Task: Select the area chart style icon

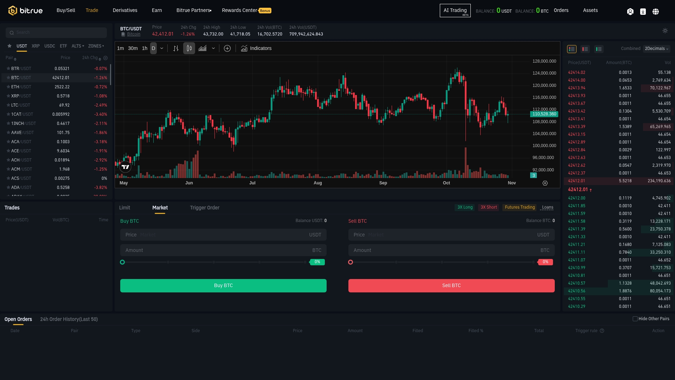Action: point(202,49)
